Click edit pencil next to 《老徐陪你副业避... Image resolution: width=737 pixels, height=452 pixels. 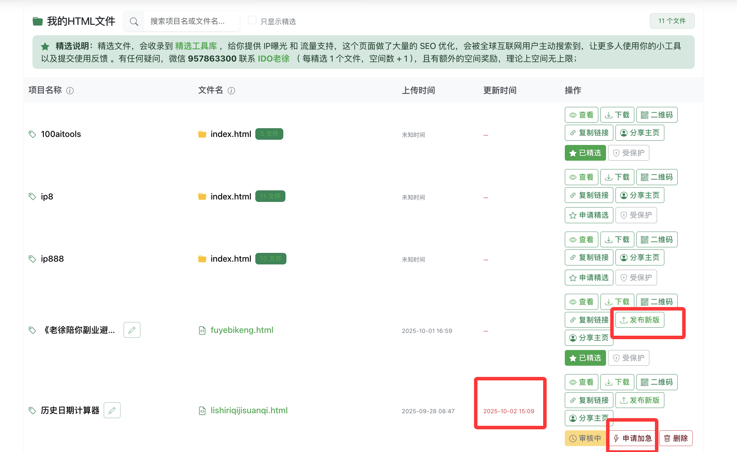point(132,330)
